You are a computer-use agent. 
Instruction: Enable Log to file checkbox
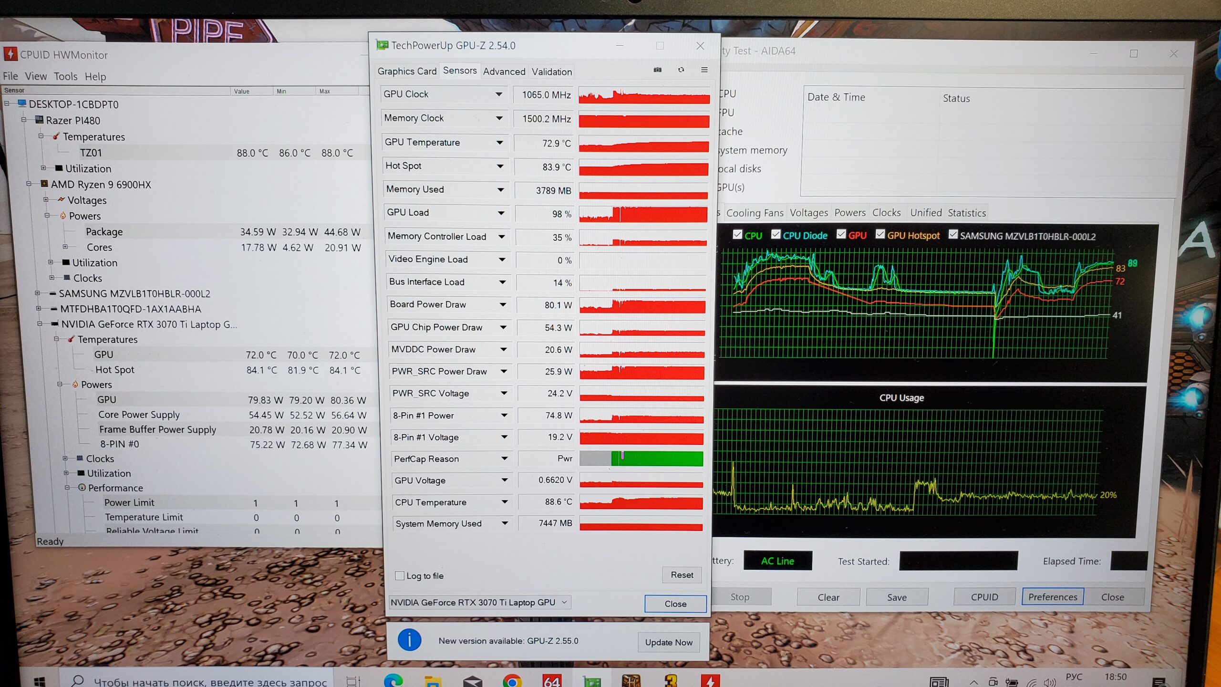pyautogui.click(x=400, y=576)
